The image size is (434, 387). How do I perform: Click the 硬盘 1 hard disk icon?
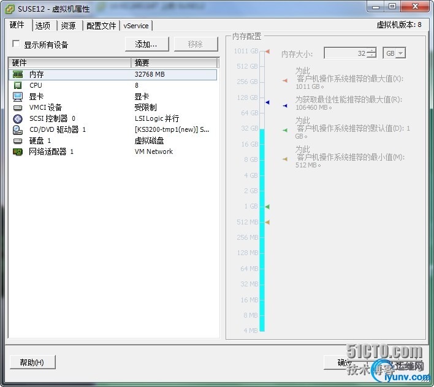click(18, 140)
